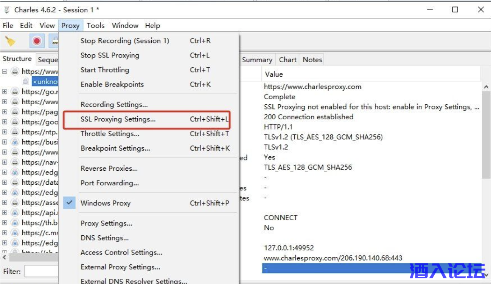This screenshot has height=284, width=491.
Task: Click the SSL proxying toolbar icon beside record
Action: click(54, 41)
